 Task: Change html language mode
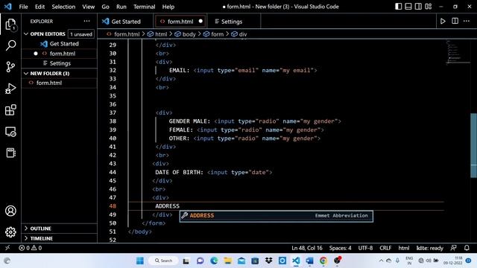404,248
